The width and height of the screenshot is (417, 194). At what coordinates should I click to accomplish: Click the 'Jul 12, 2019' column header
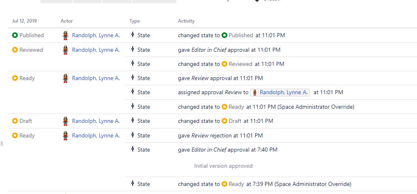24,21
